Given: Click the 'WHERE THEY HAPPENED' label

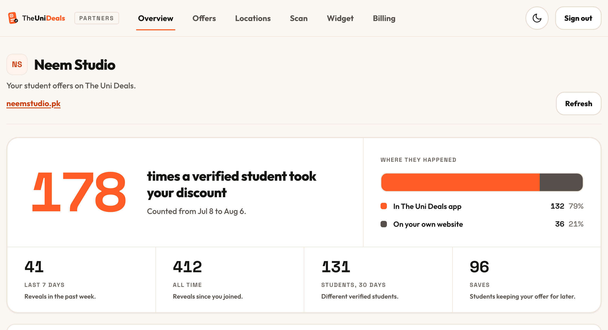Looking at the screenshot, I should click(419, 160).
